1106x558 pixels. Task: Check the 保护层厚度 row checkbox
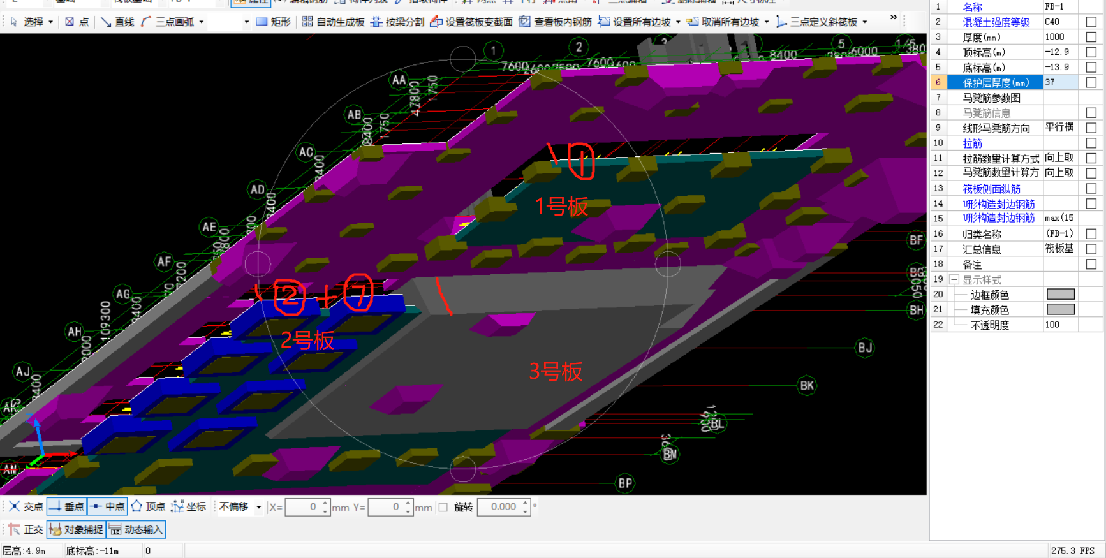tap(1091, 82)
